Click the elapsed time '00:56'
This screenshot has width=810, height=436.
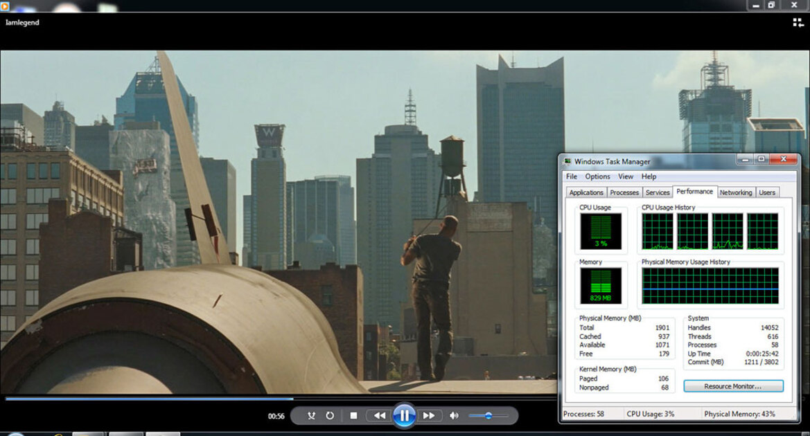pyautogui.click(x=276, y=416)
